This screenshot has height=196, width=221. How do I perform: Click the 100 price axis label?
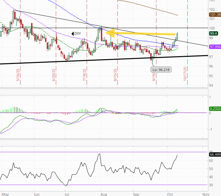tap(212, 28)
